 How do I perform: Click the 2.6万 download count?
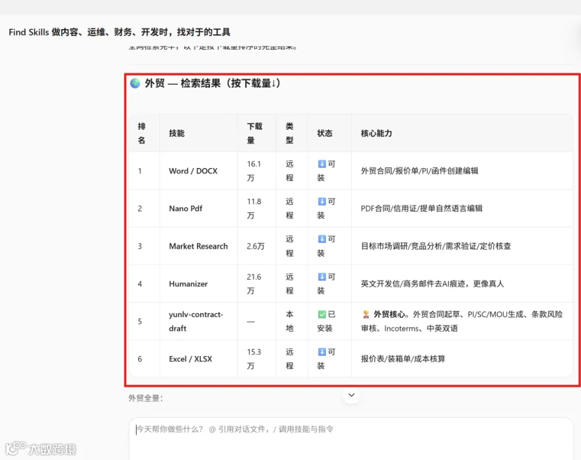click(x=256, y=246)
